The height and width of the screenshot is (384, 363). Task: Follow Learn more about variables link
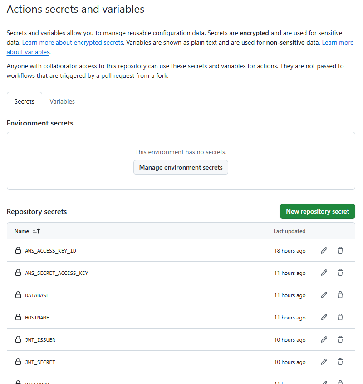pos(338,43)
